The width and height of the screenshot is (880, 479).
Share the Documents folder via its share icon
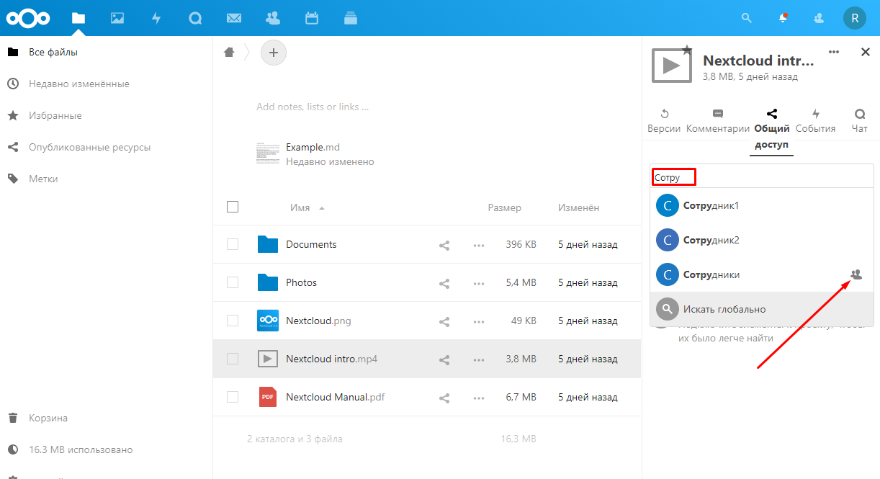pos(444,245)
